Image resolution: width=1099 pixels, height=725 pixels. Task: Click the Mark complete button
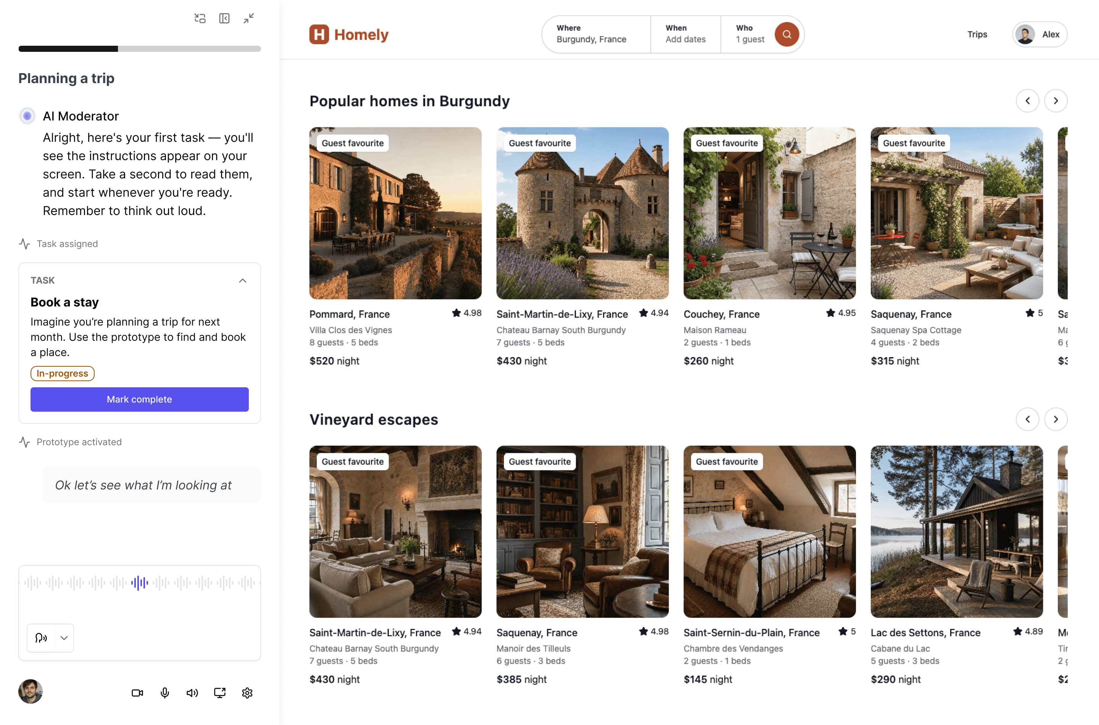(x=139, y=399)
